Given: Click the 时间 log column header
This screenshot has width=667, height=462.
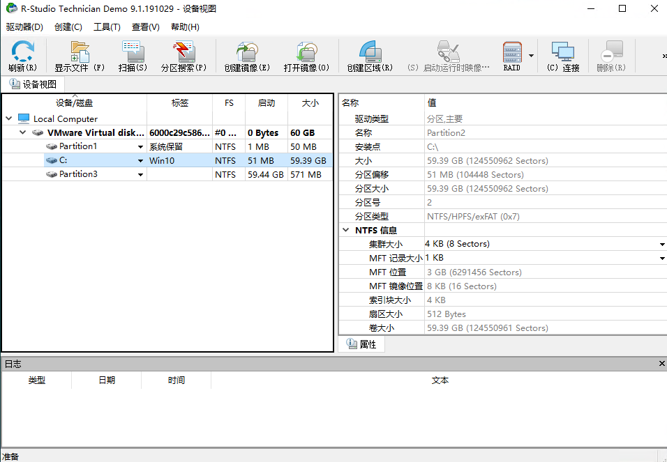Looking at the screenshot, I should (x=176, y=380).
